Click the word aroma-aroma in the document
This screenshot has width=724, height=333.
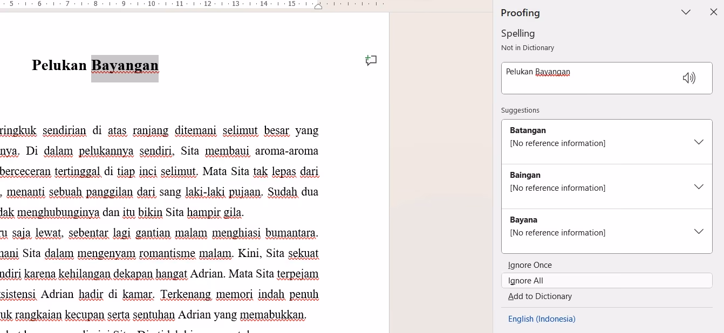pyautogui.click(x=286, y=151)
